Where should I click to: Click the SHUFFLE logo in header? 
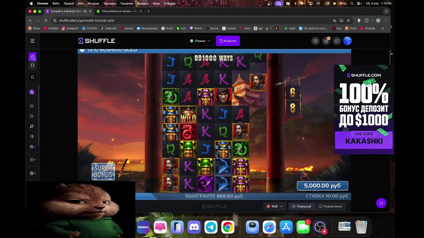point(96,41)
